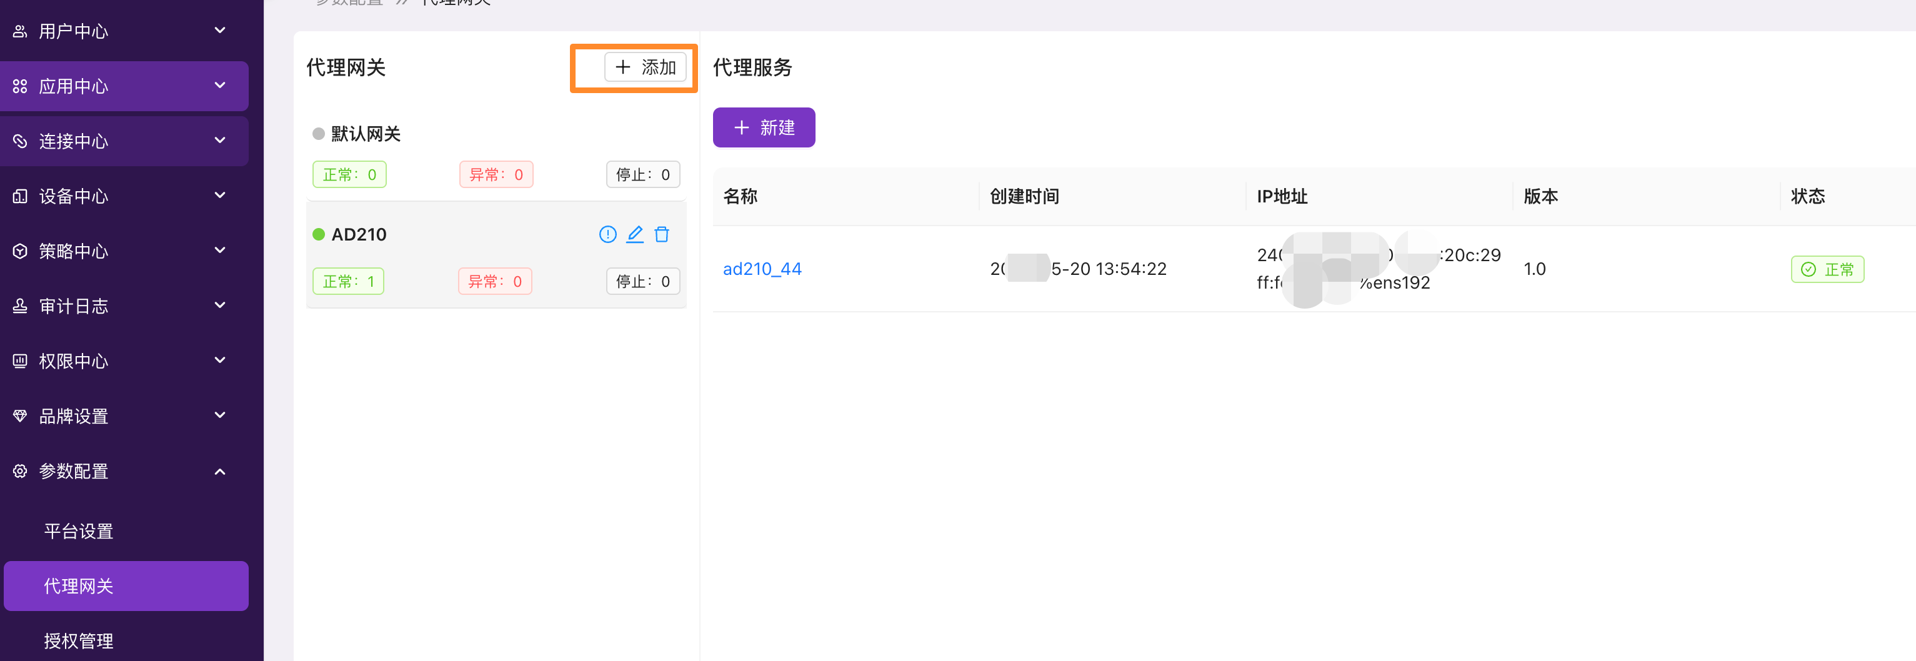
Task: Click the 添加 gateway button
Action: 645,67
